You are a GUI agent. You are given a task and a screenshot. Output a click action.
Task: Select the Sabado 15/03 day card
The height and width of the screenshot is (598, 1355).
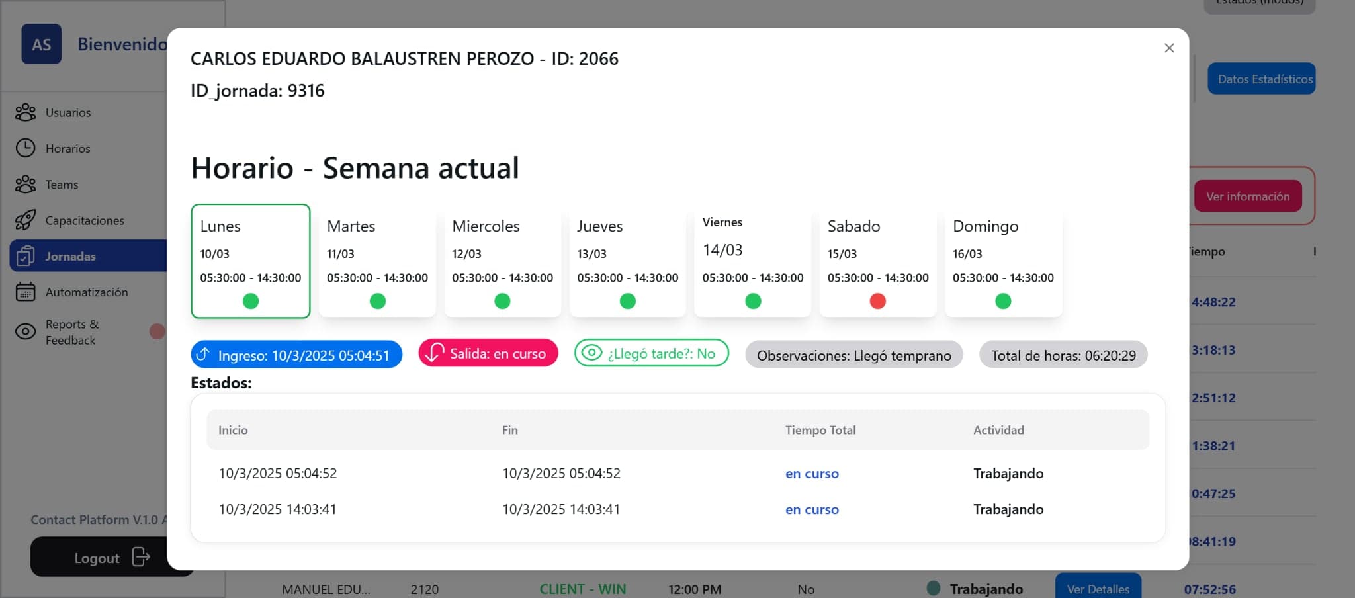pyautogui.click(x=877, y=261)
